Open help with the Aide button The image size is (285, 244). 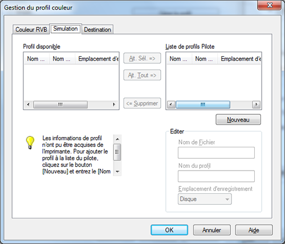click(254, 230)
